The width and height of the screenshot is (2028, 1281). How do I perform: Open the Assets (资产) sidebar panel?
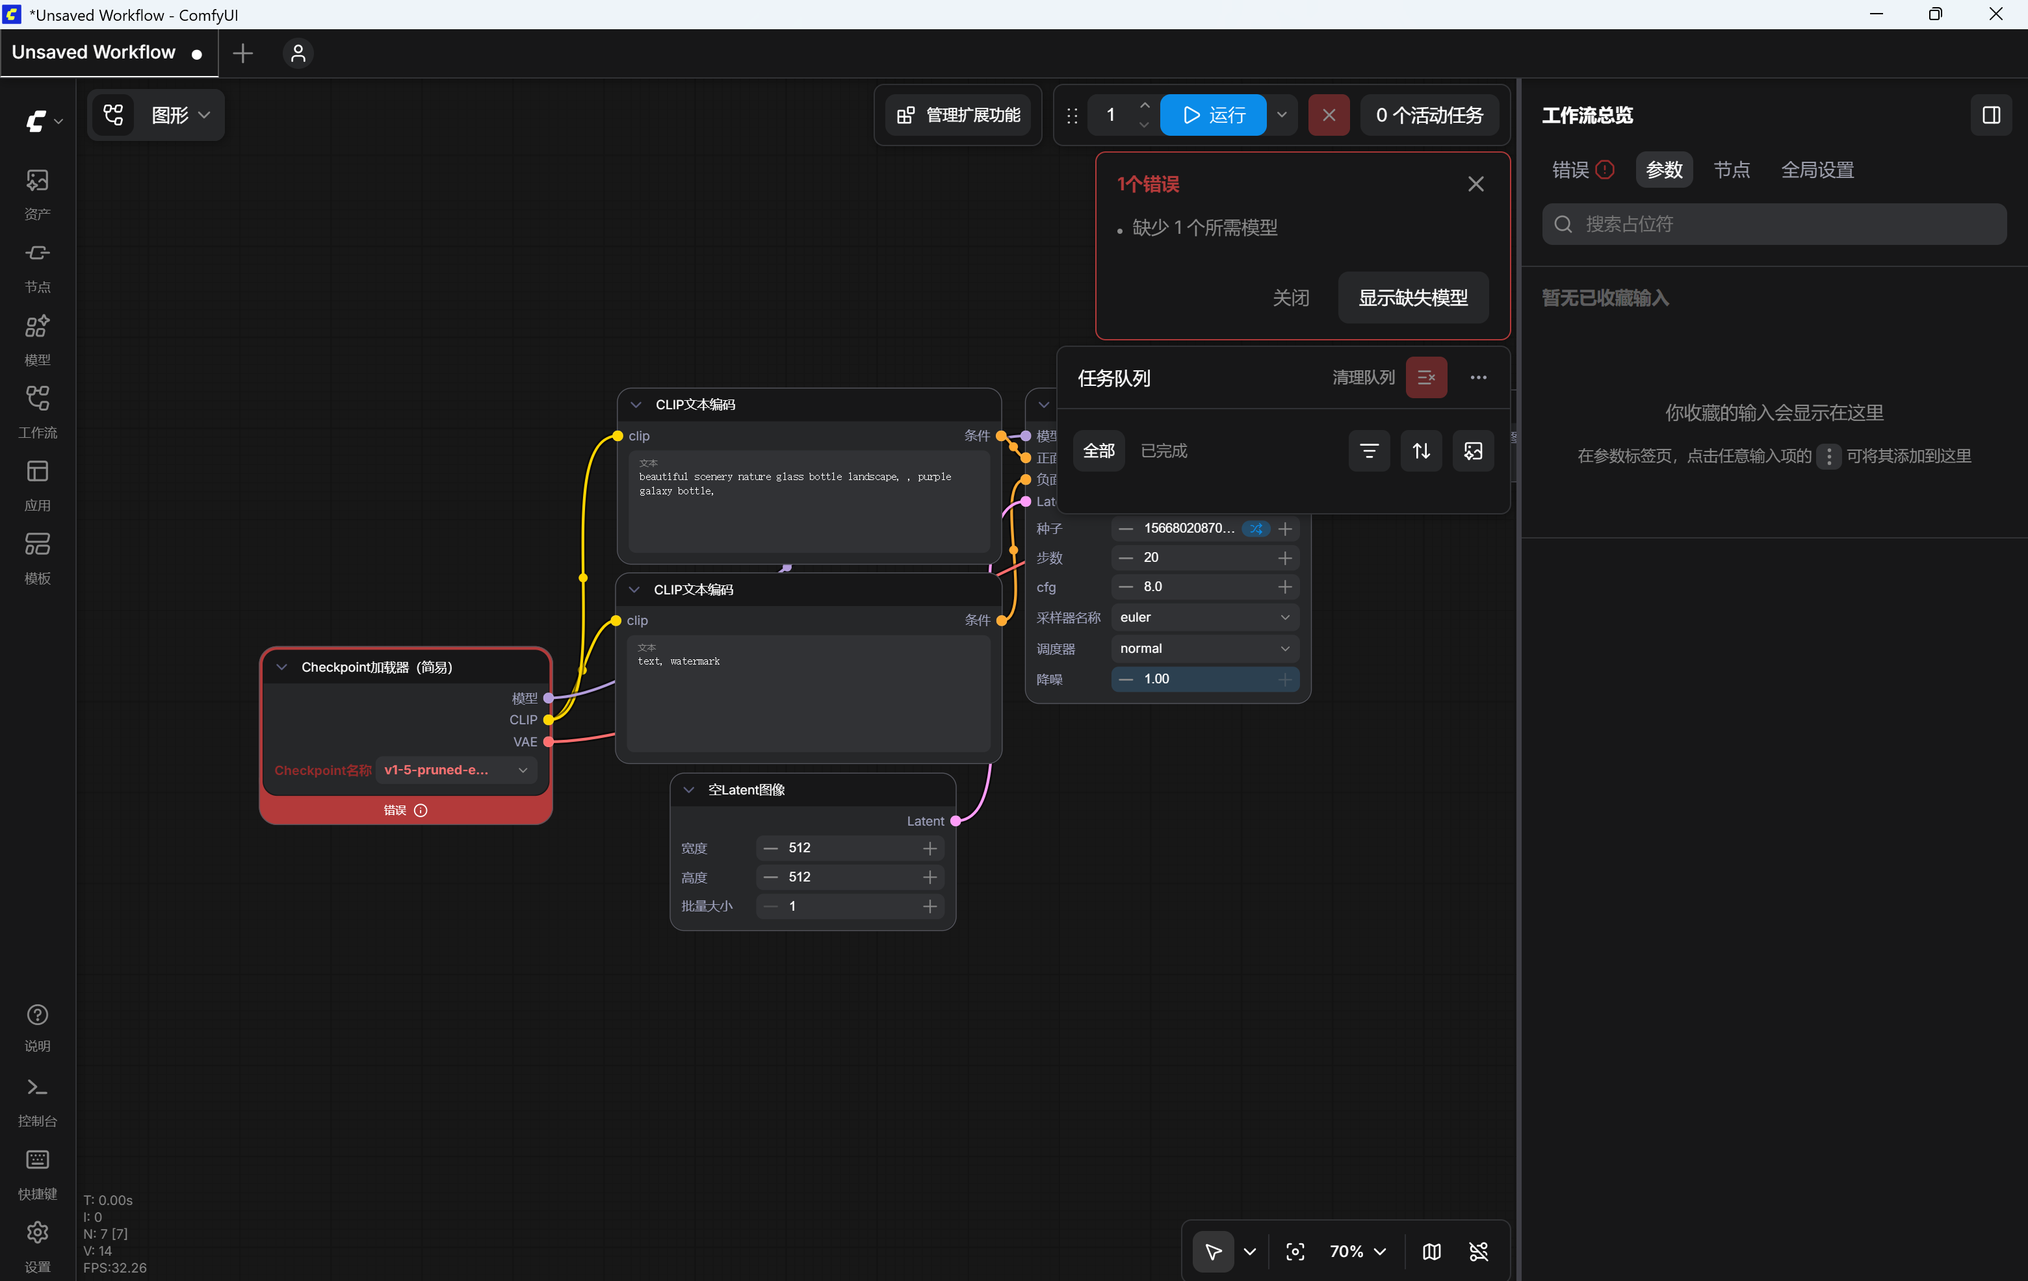(37, 194)
